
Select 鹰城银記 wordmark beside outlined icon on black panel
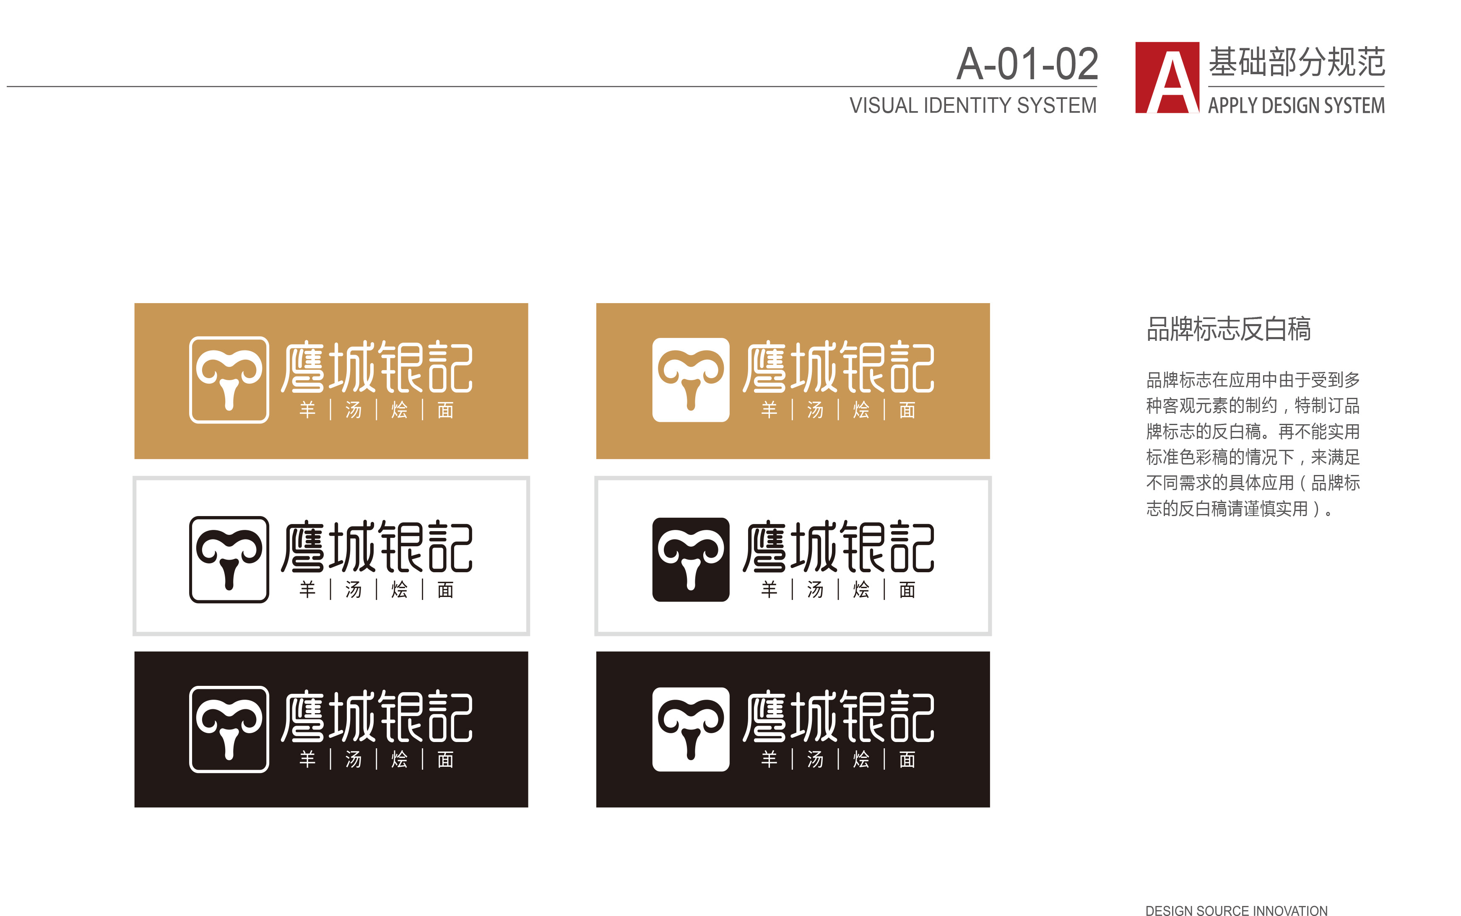[376, 716]
